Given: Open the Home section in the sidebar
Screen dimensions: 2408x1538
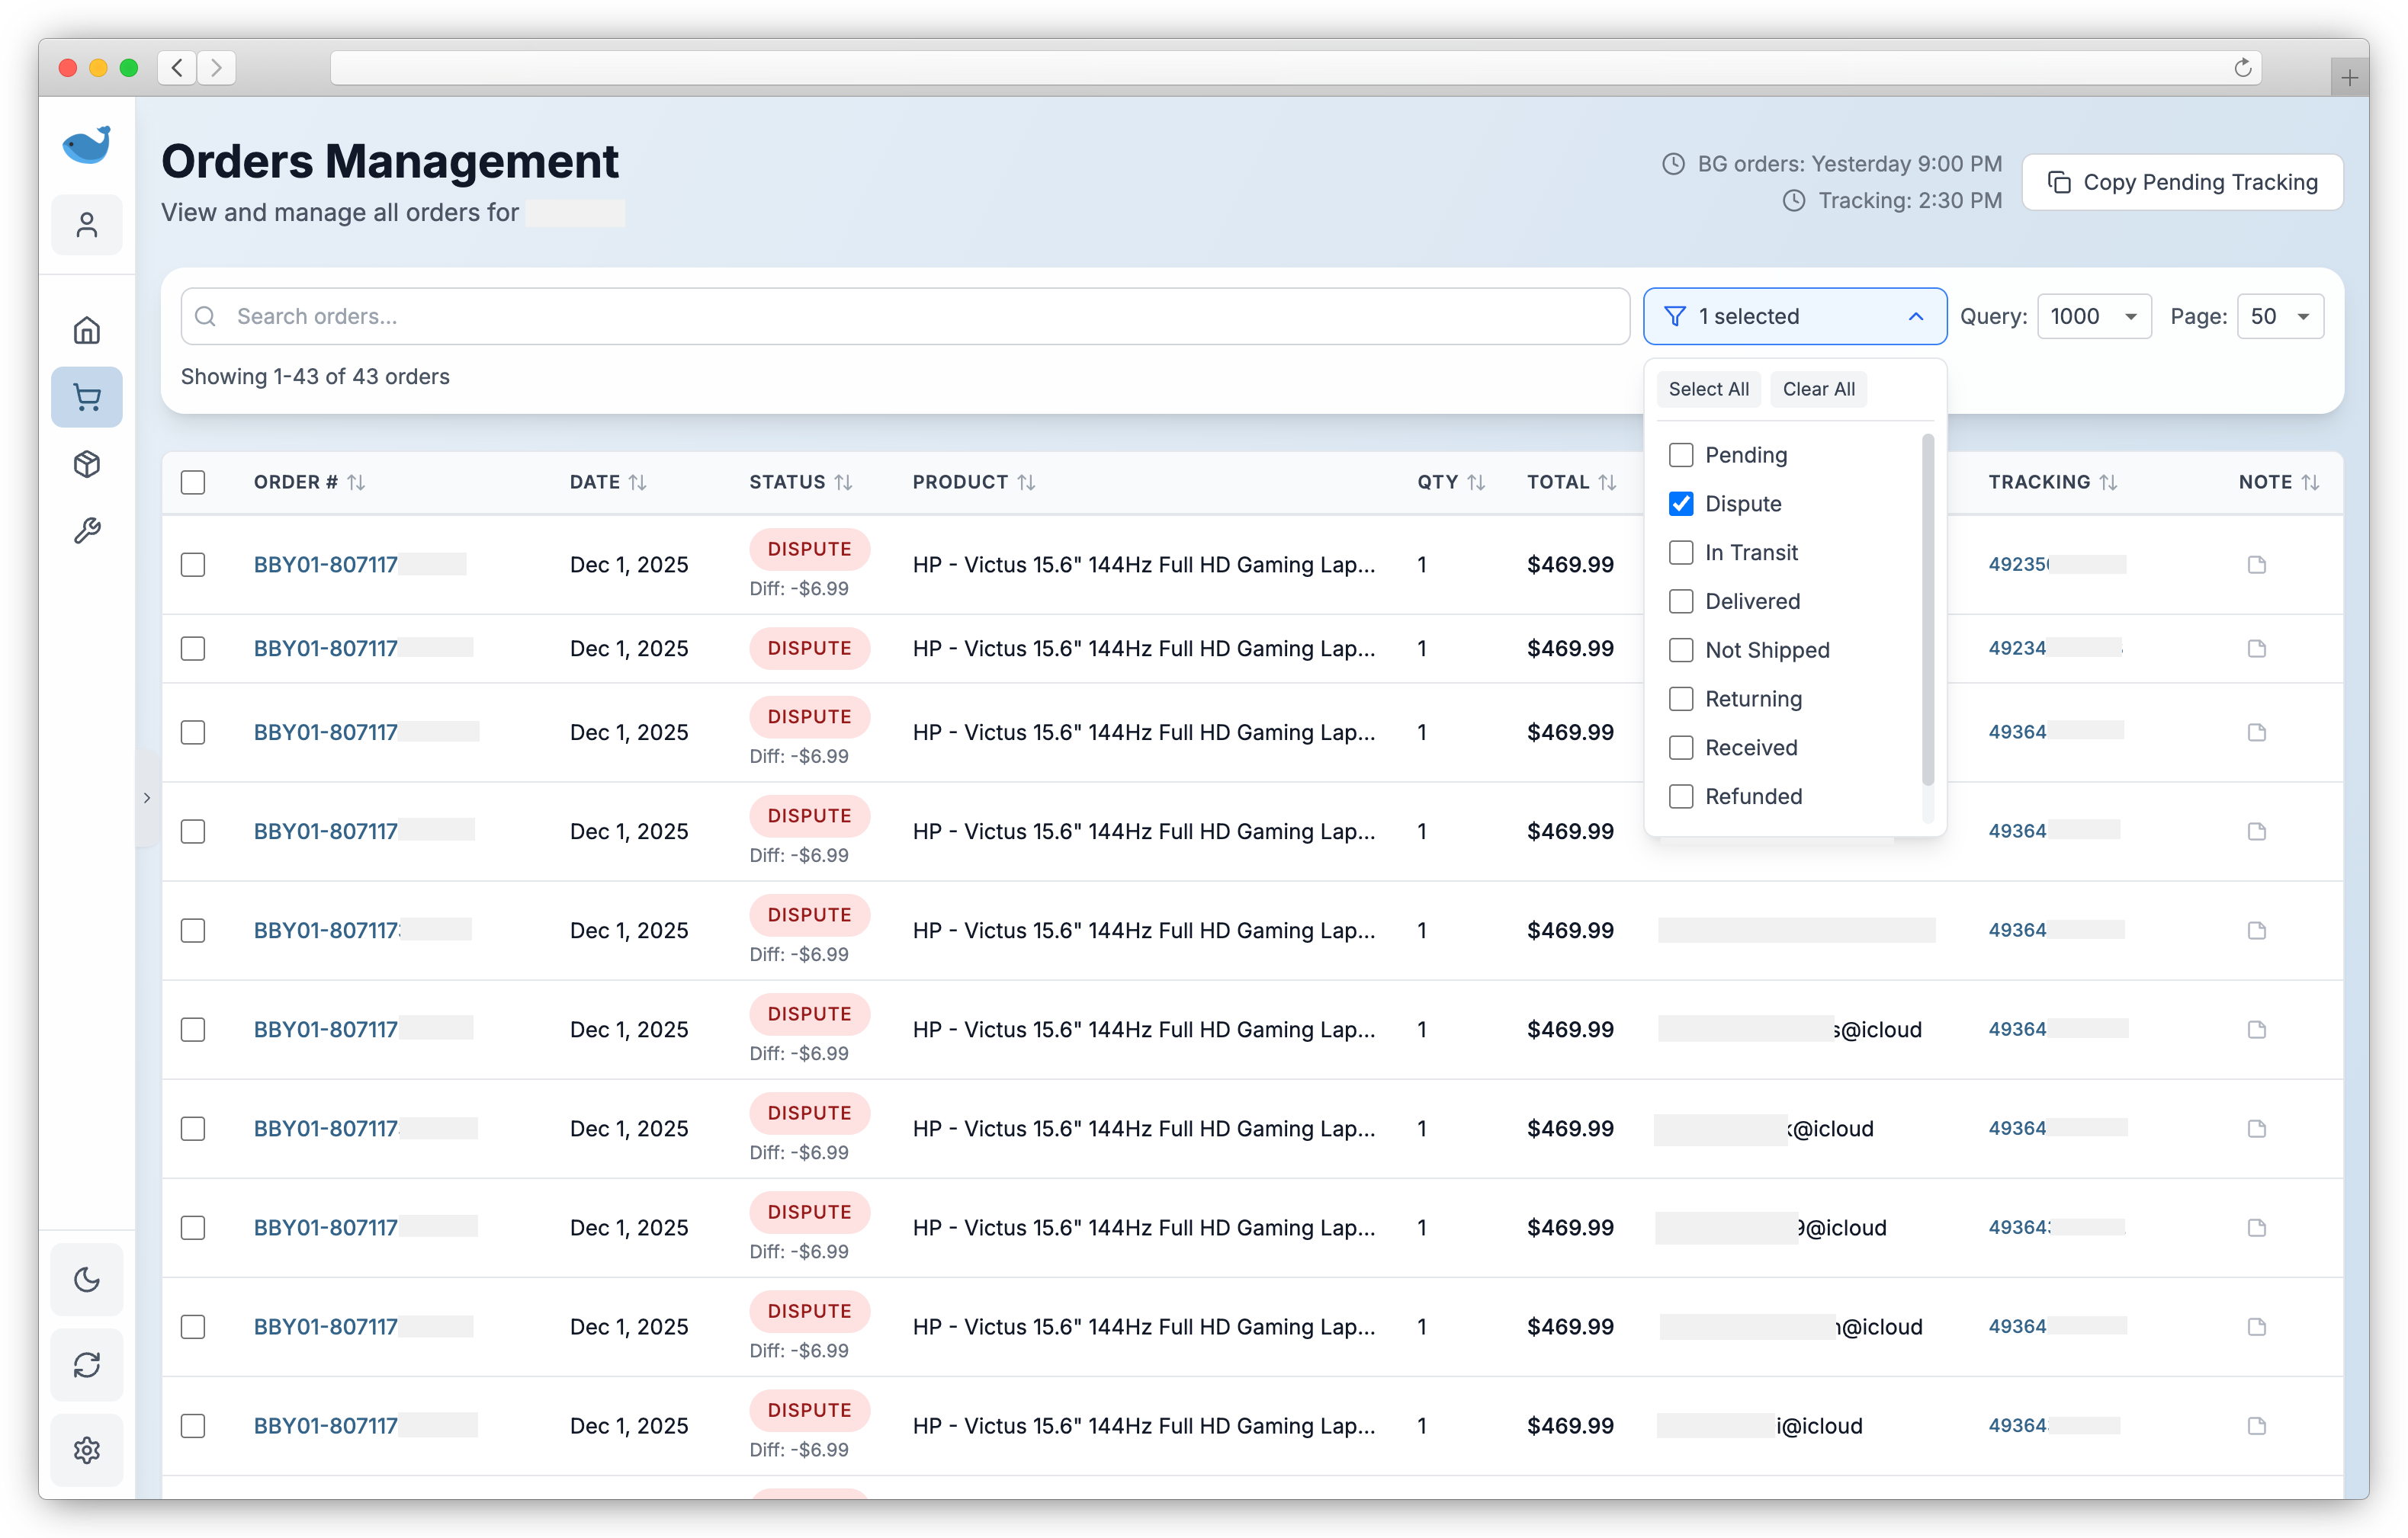Looking at the screenshot, I should pyautogui.click(x=87, y=330).
